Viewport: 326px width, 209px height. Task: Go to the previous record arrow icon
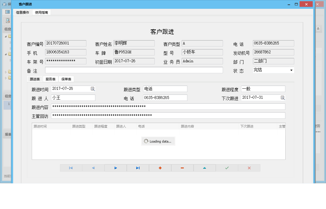[93, 168]
